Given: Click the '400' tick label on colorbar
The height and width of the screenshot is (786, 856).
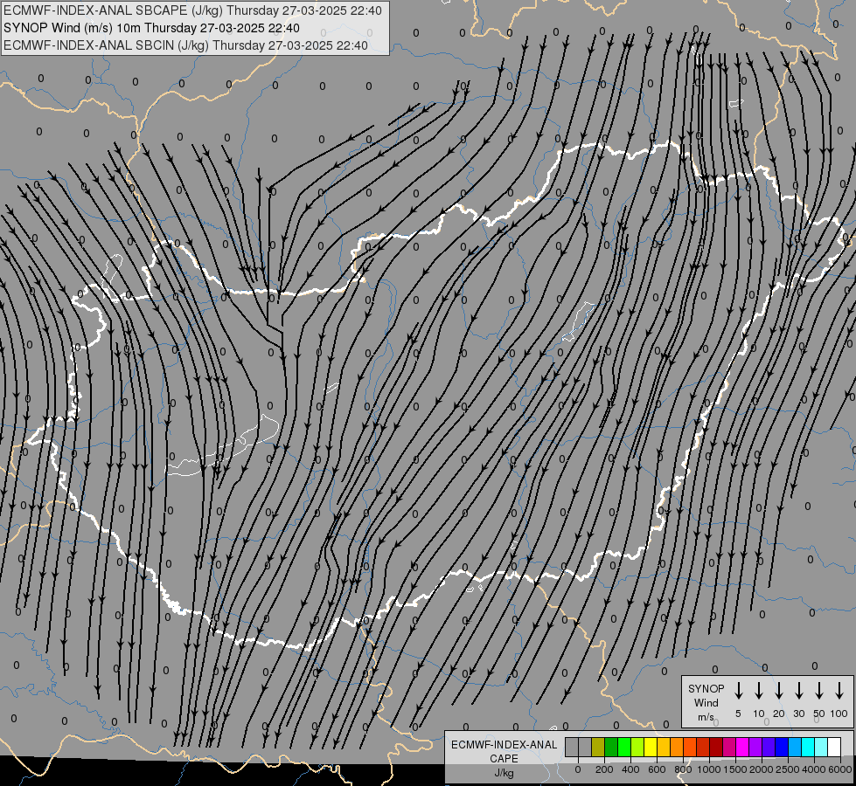Looking at the screenshot, I should click(630, 769).
